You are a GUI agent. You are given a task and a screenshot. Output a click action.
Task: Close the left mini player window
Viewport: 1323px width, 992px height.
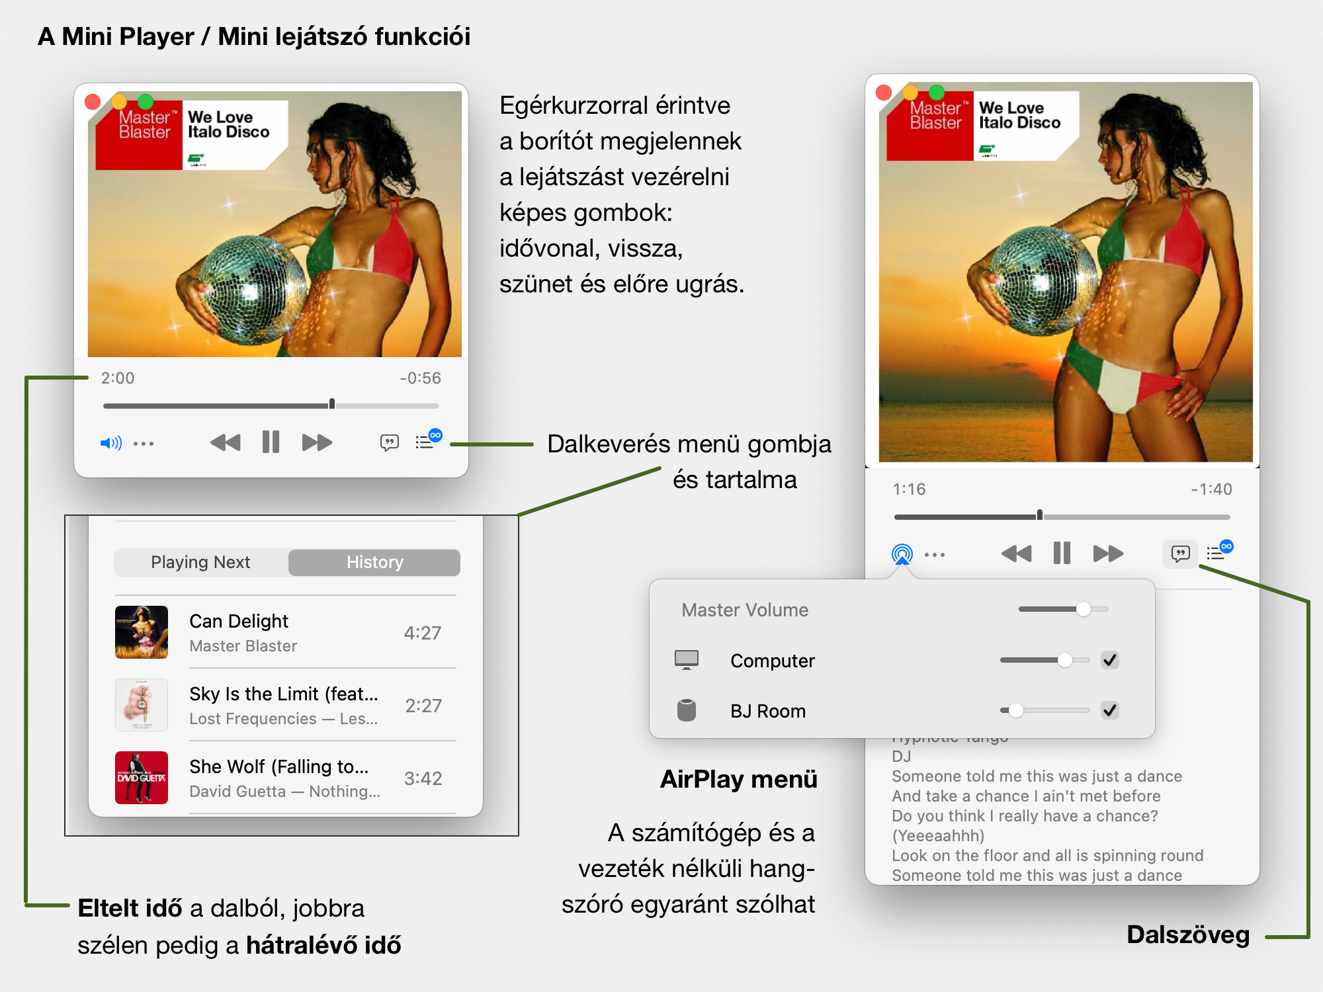pyautogui.click(x=93, y=102)
